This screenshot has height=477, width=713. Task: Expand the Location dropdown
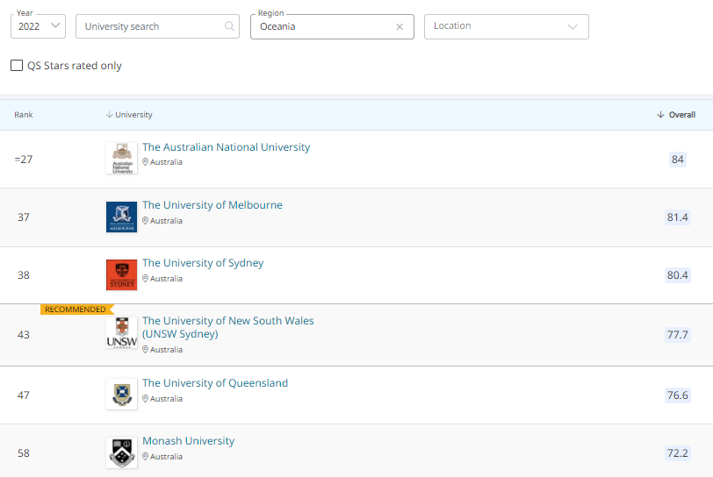coord(506,26)
